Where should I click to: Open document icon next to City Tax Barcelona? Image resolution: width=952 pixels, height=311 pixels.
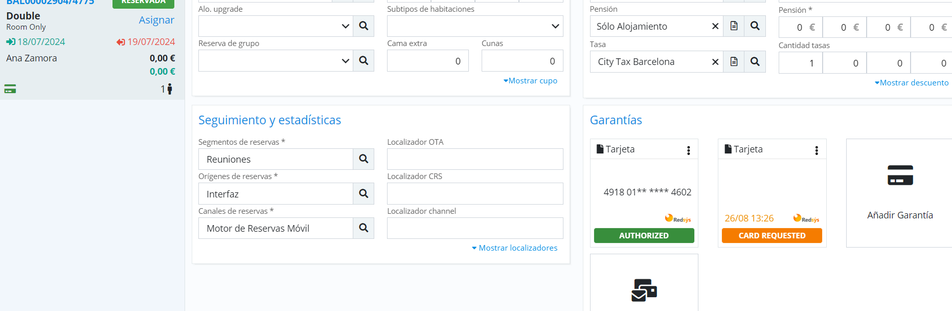point(734,62)
